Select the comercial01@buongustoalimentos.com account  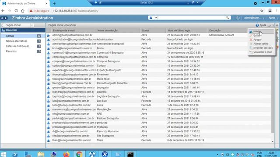click(159, 53)
